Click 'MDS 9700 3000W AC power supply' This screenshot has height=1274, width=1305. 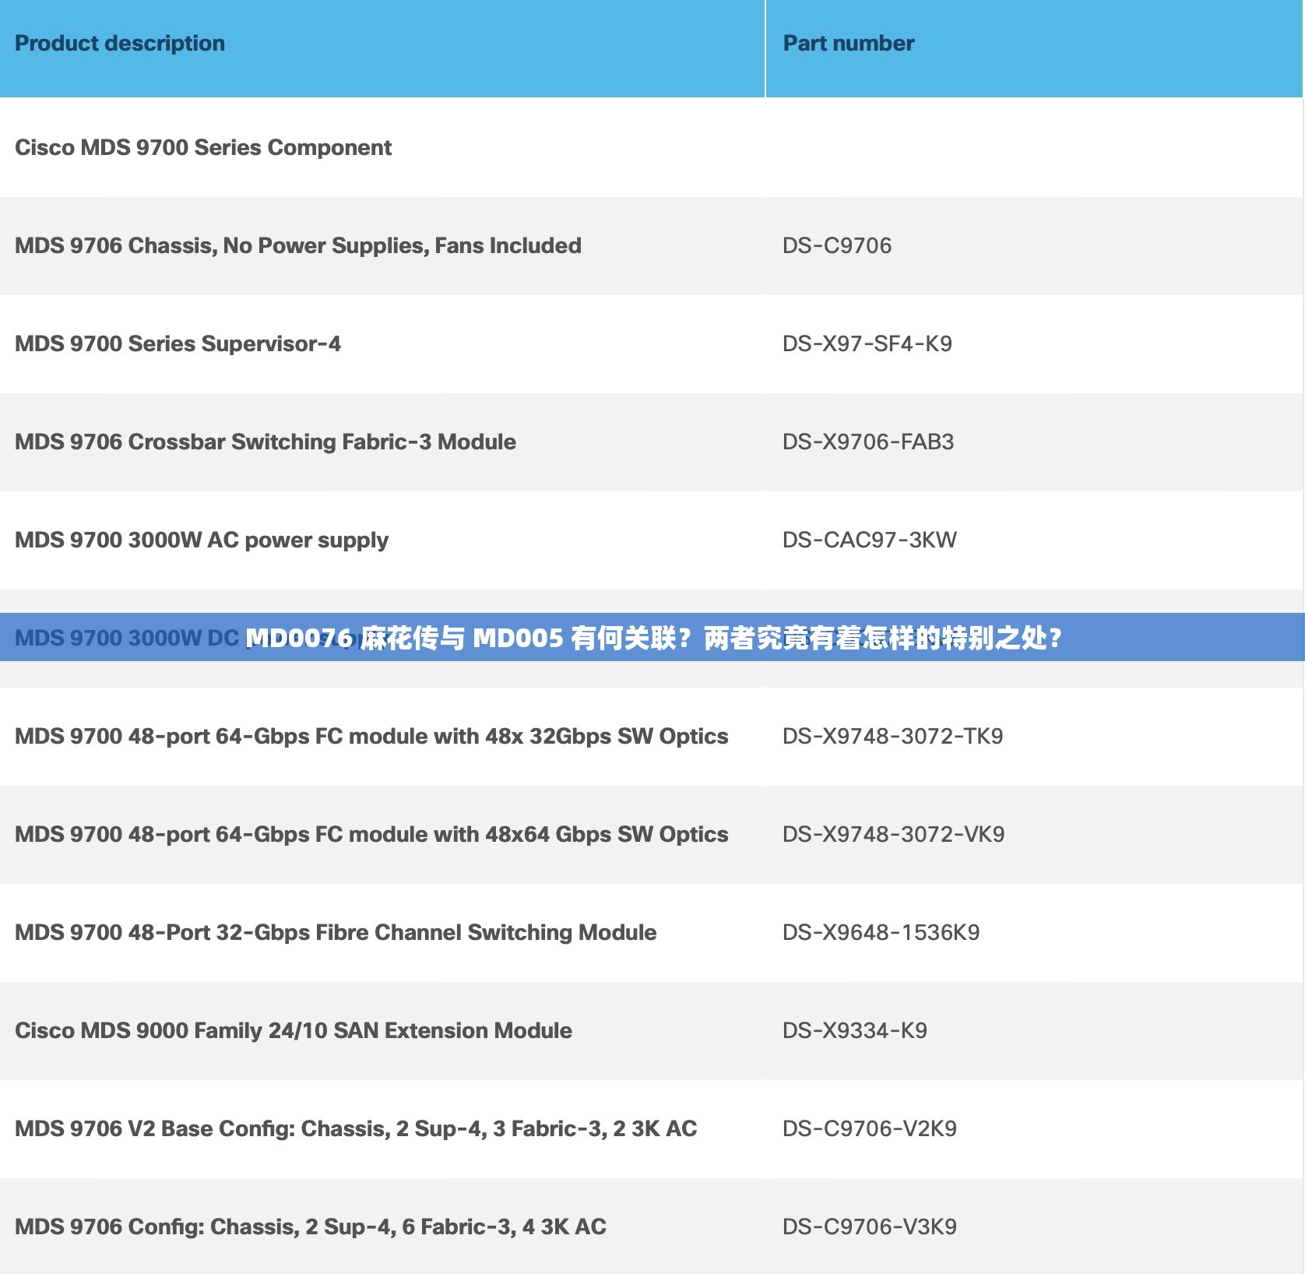(202, 540)
